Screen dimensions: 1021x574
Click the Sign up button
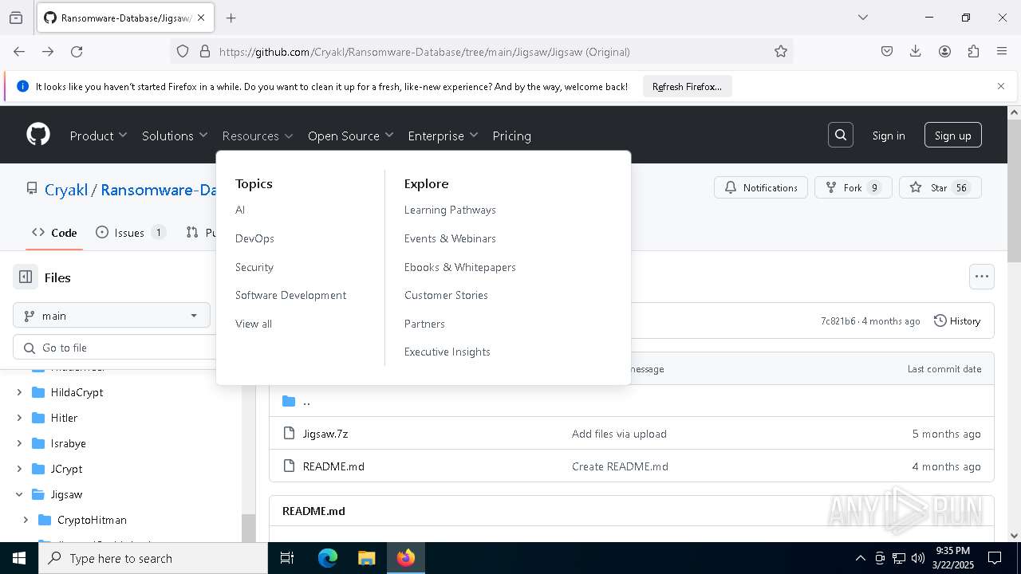click(953, 136)
